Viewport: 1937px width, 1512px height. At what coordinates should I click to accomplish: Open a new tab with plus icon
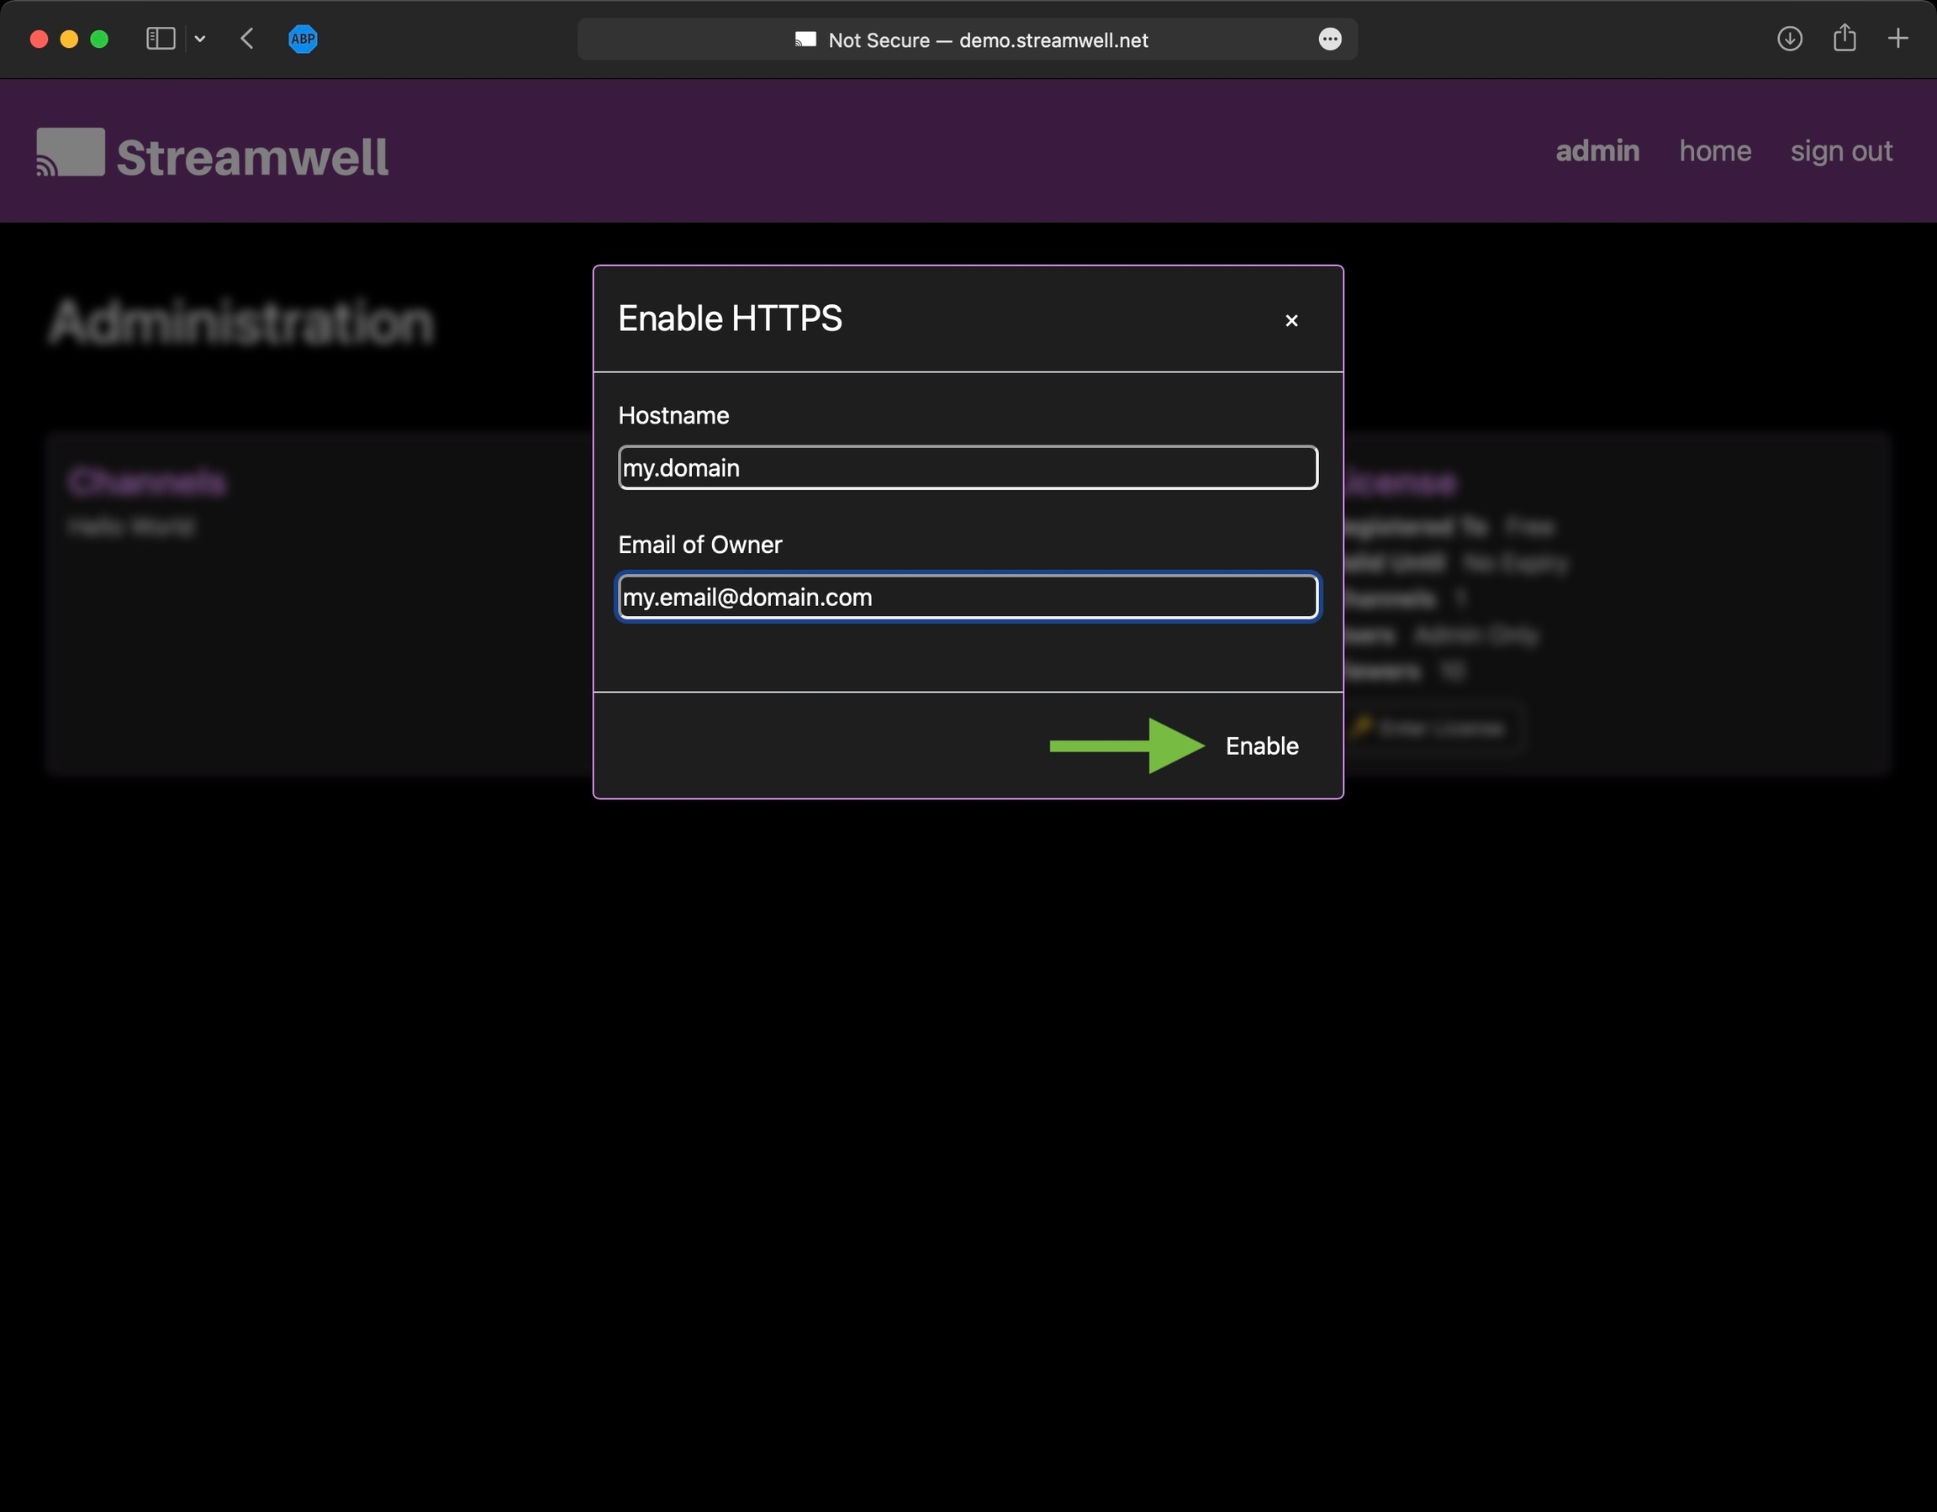(1897, 39)
